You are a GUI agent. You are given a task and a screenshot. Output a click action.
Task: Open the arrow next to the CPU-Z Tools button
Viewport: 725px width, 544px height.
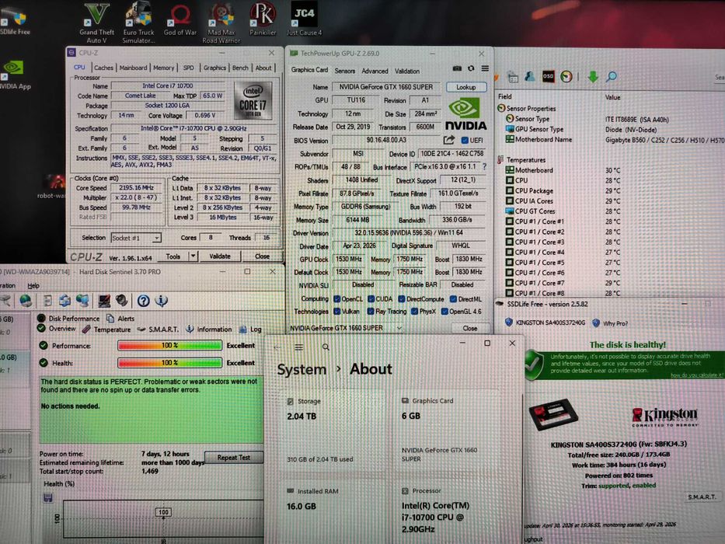coord(193,256)
